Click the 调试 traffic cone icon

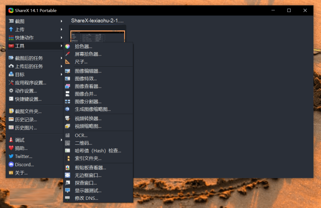tap(11, 140)
